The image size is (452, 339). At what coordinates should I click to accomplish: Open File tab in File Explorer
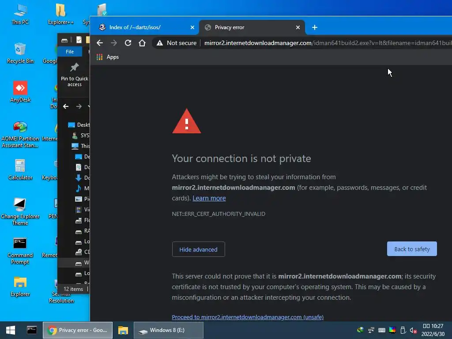click(x=70, y=52)
